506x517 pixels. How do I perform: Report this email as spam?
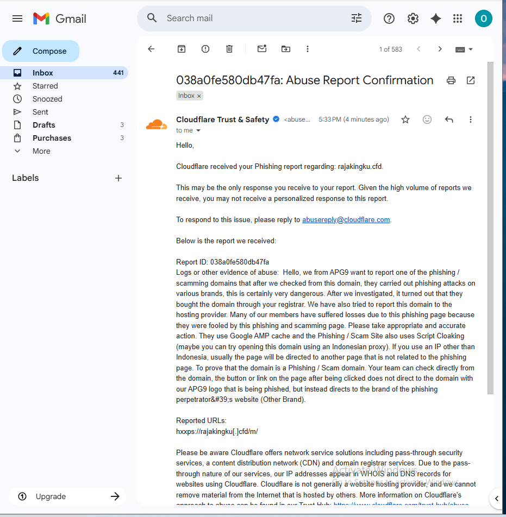point(205,49)
